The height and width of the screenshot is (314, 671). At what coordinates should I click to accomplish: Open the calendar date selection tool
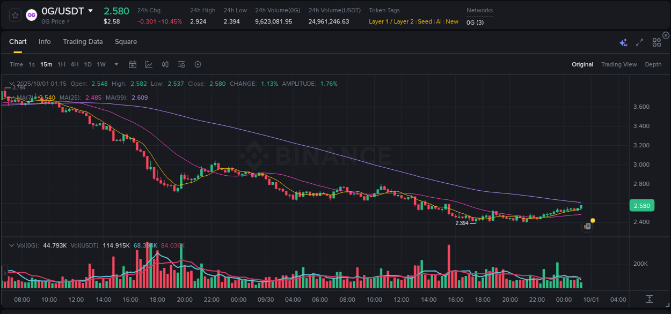[x=133, y=64]
